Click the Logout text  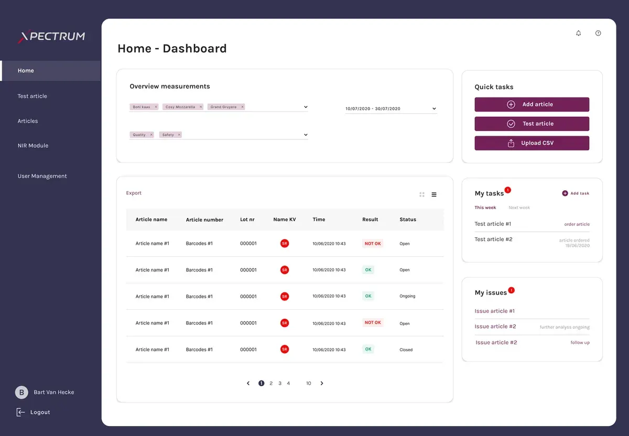pyautogui.click(x=40, y=412)
